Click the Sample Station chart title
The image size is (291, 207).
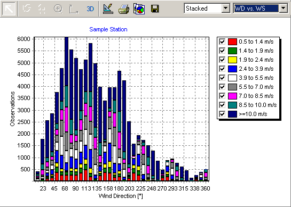pyautogui.click(x=108, y=29)
